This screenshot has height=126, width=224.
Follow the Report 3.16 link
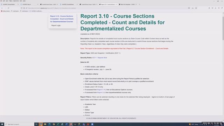tap(101, 90)
